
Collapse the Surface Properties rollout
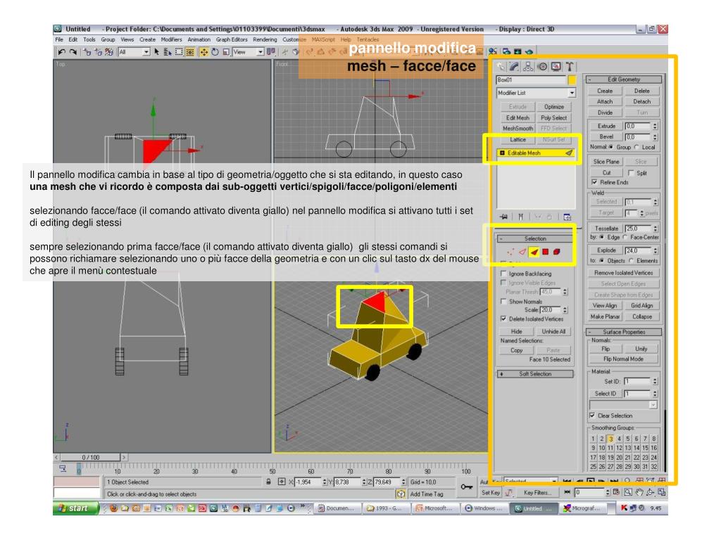(624, 332)
